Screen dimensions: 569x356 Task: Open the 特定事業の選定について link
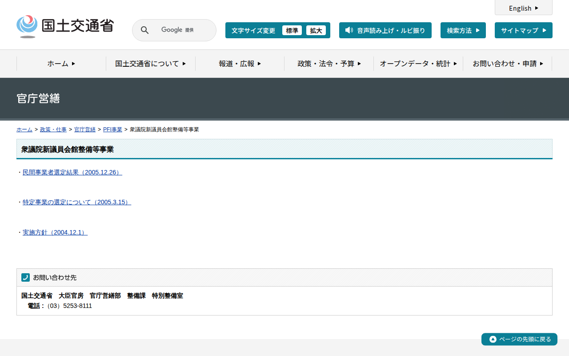click(76, 202)
